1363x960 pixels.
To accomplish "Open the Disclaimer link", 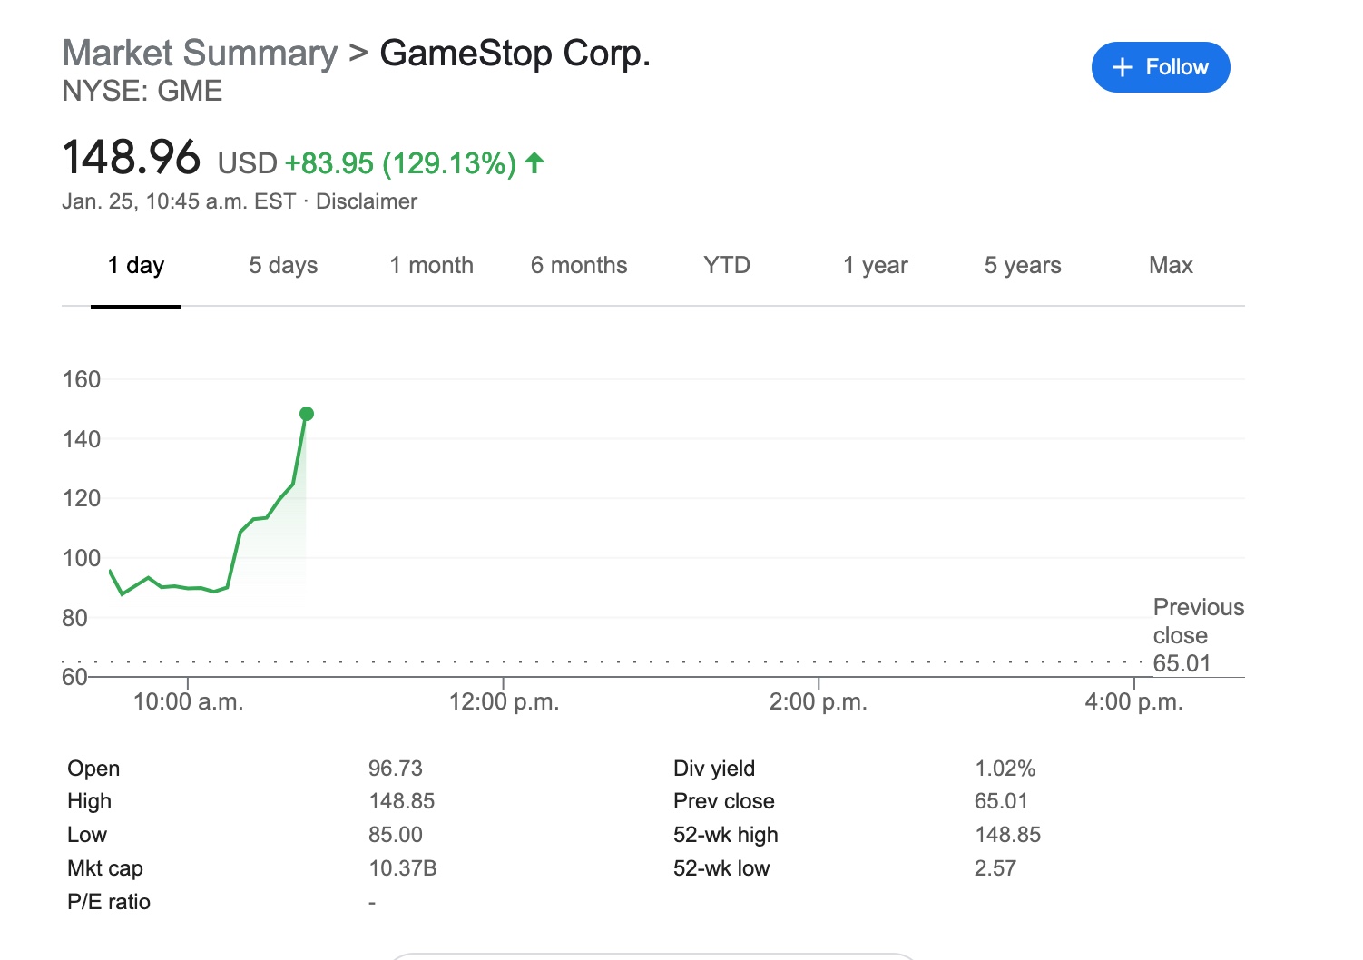I will (366, 201).
